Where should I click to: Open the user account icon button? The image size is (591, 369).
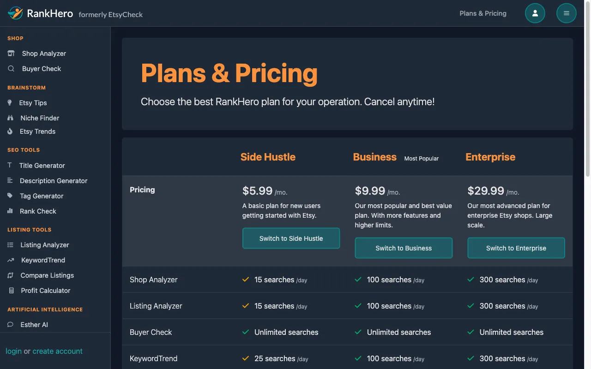click(535, 13)
